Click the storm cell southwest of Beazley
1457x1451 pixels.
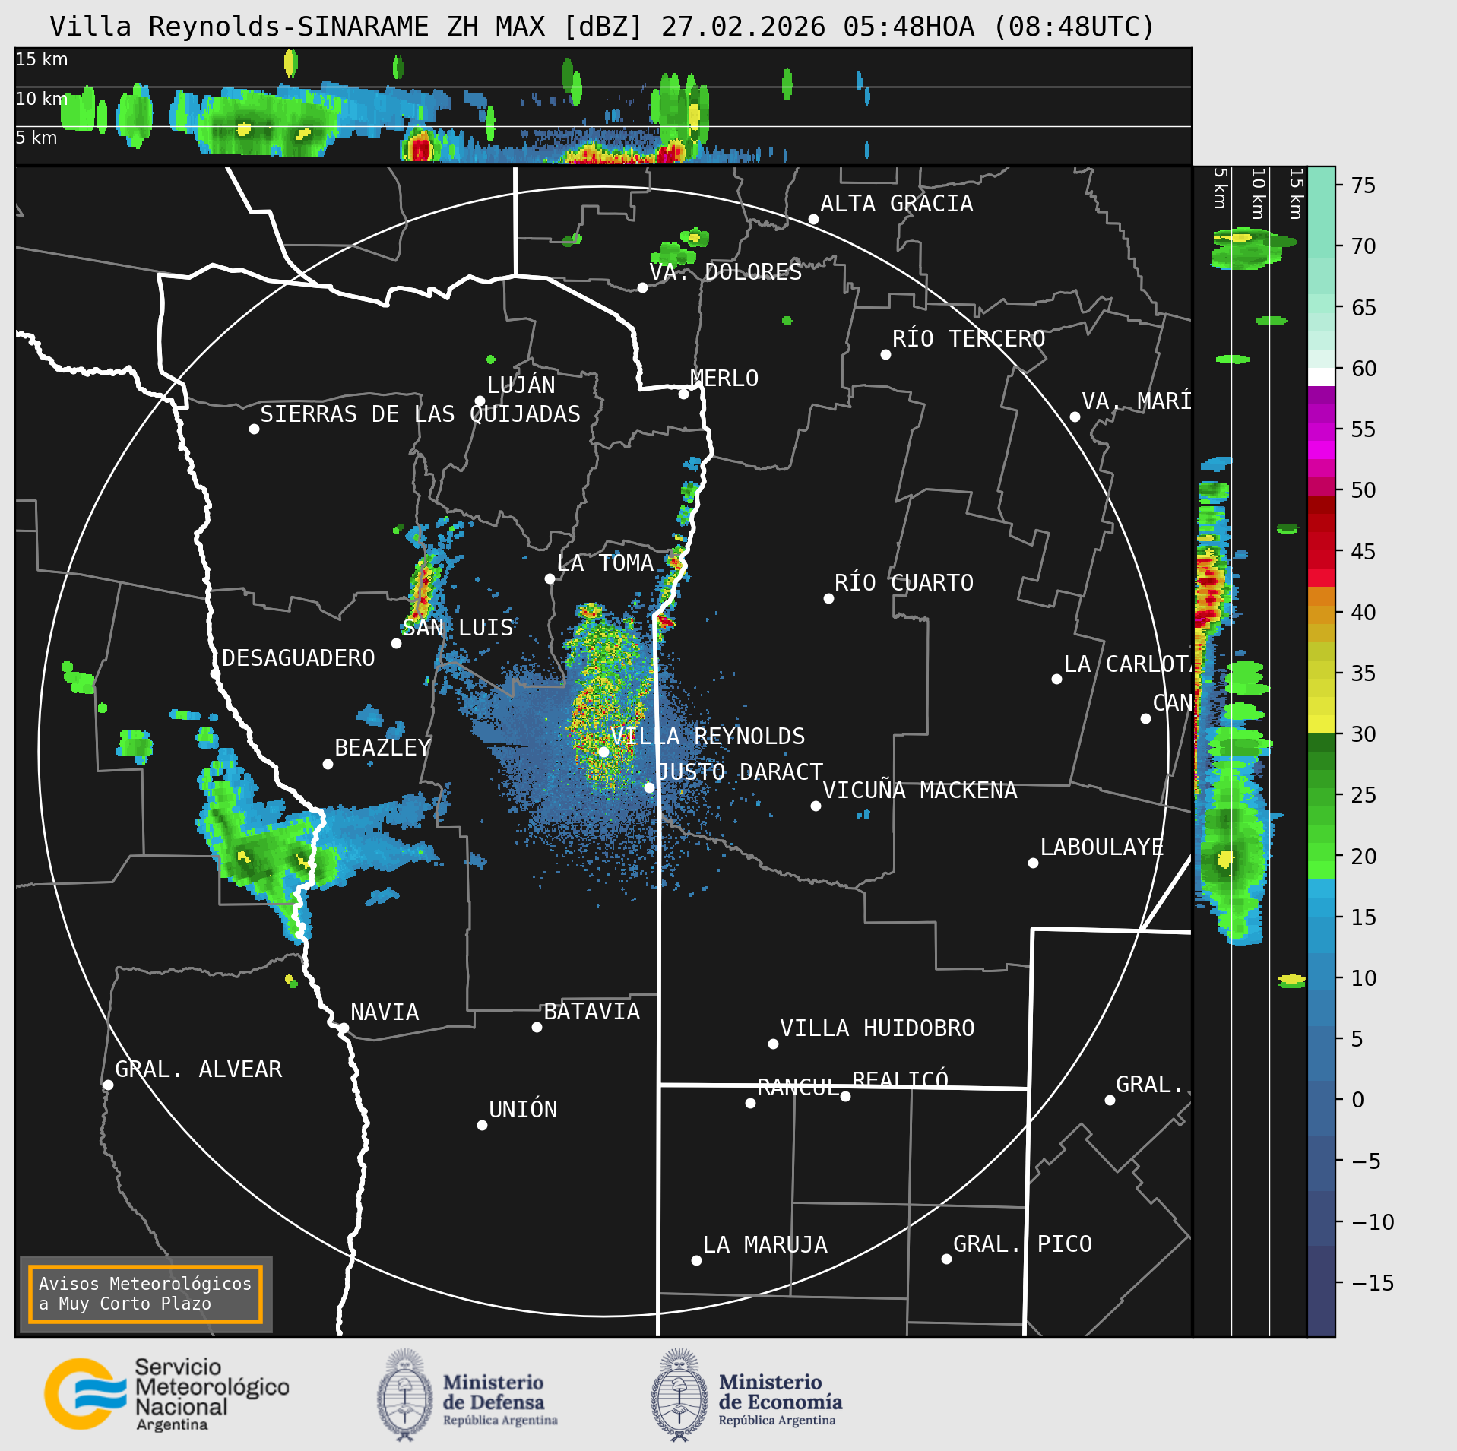tap(266, 846)
